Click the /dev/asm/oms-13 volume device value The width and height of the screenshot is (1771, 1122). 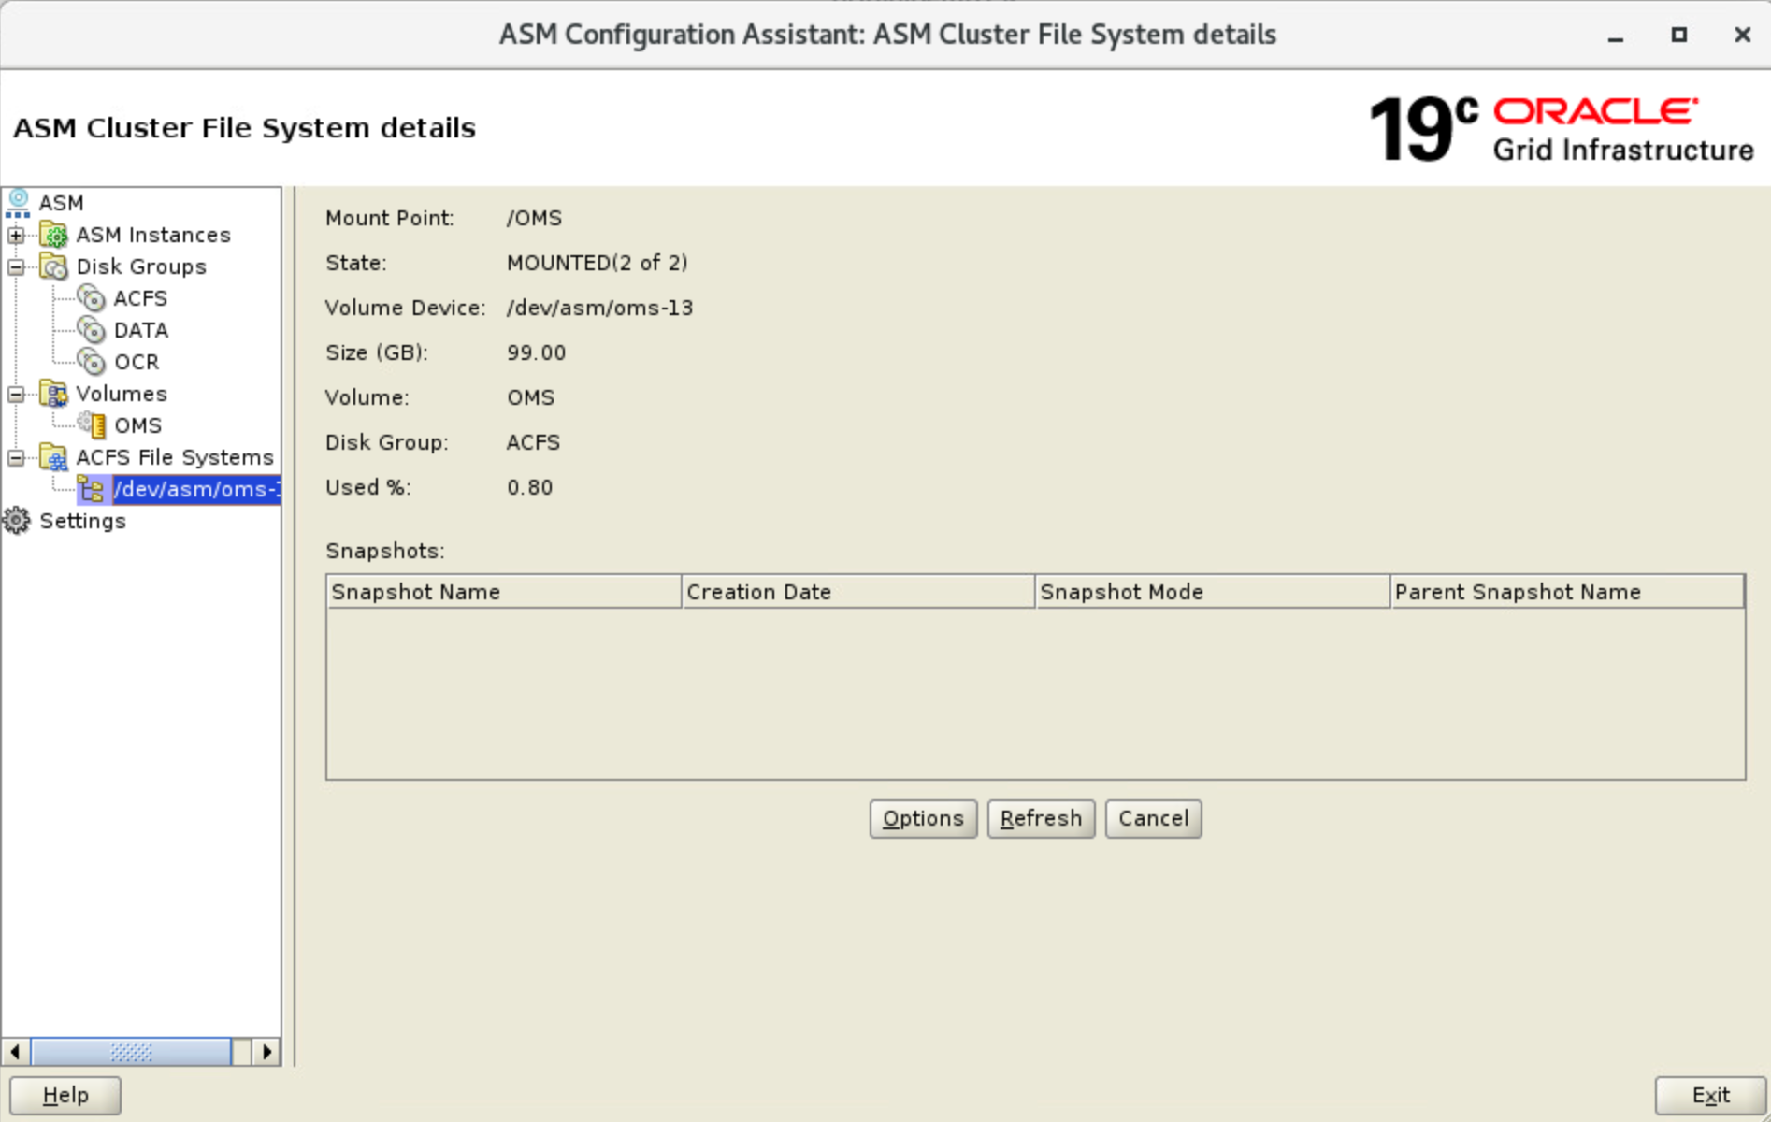599,308
